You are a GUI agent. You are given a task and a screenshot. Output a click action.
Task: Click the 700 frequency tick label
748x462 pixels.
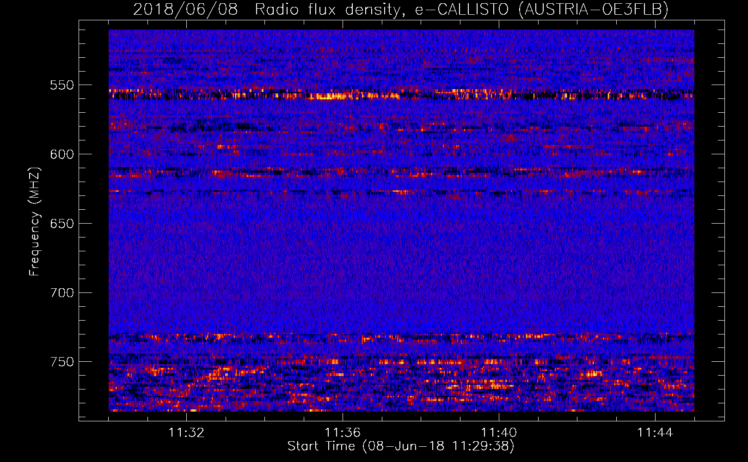click(62, 293)
